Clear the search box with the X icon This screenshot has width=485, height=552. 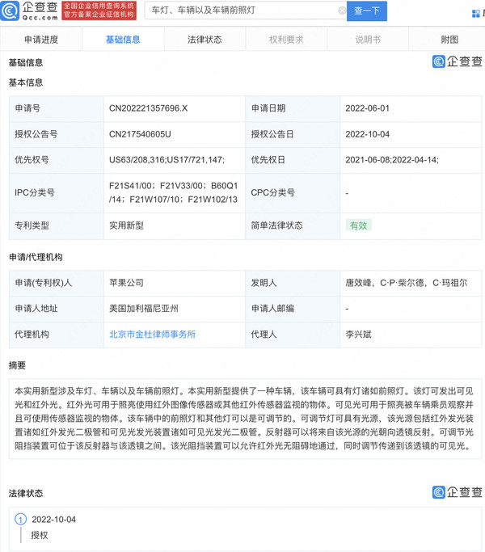coord(342,11)
